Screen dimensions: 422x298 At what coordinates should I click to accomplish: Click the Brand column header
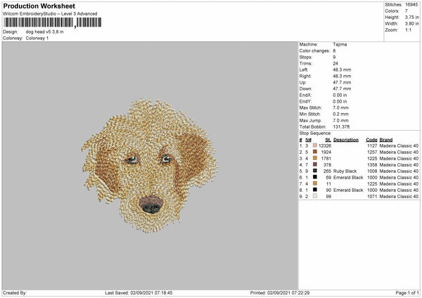(x=386, y=140)
